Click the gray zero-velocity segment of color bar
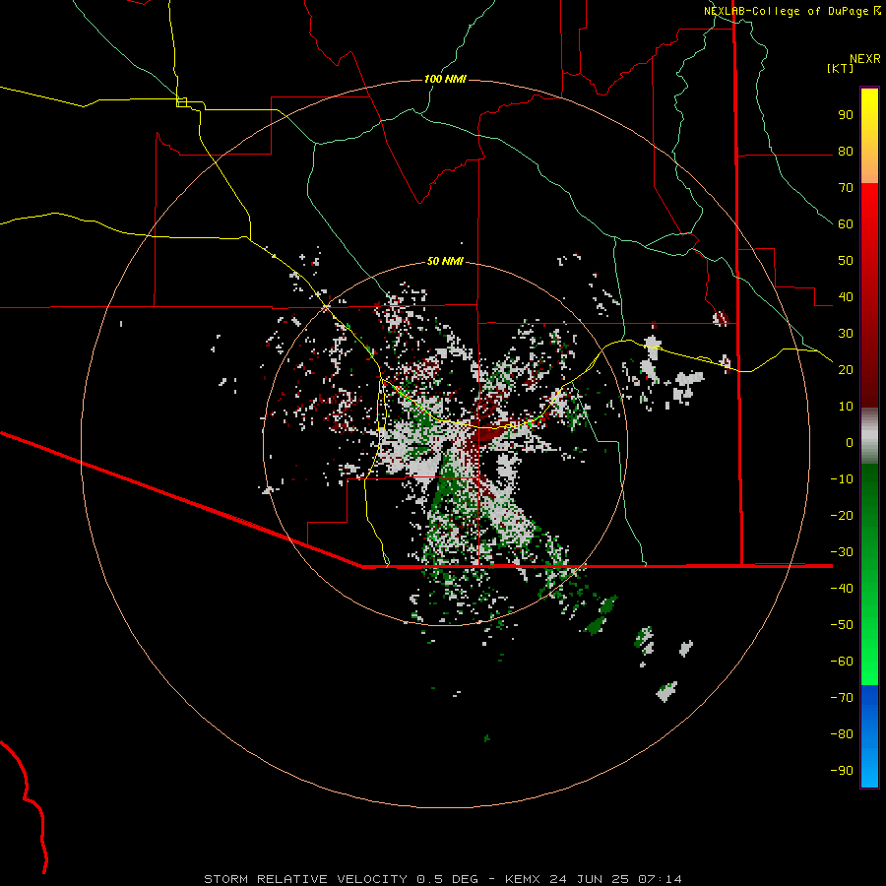This screenshot has width=886, height=886. [x=869, y=436]
